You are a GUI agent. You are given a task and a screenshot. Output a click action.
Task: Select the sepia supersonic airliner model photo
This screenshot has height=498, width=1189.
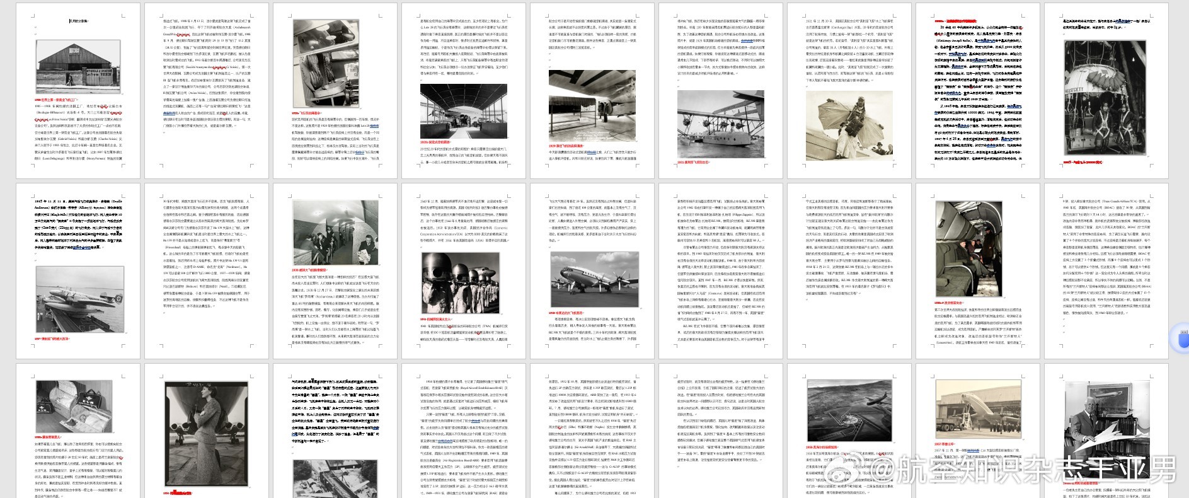tap(978, 410)
